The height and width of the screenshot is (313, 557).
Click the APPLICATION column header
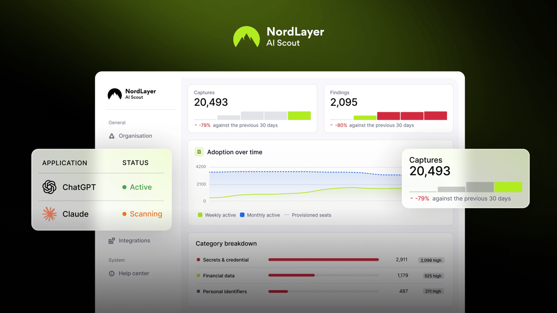pos(65,163)
